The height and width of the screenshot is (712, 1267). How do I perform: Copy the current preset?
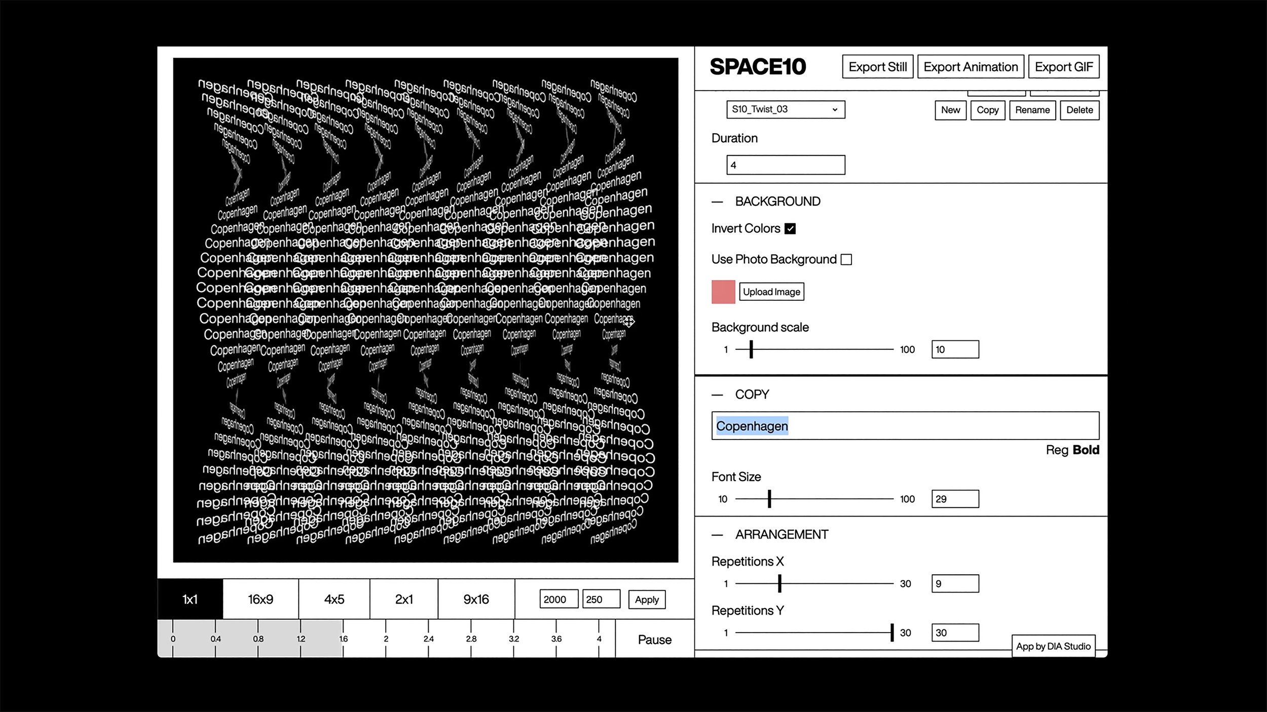pos(987,110)
